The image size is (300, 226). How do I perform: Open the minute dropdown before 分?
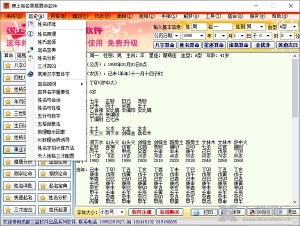[290, 35]
